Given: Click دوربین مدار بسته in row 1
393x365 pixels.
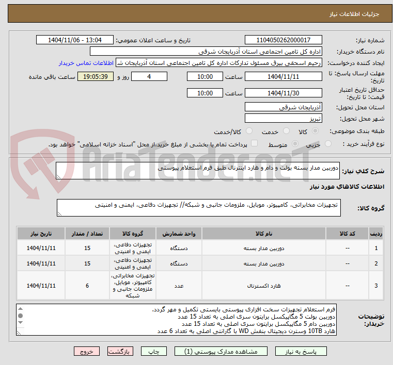Looking at the screenshot, I should 264,248.
